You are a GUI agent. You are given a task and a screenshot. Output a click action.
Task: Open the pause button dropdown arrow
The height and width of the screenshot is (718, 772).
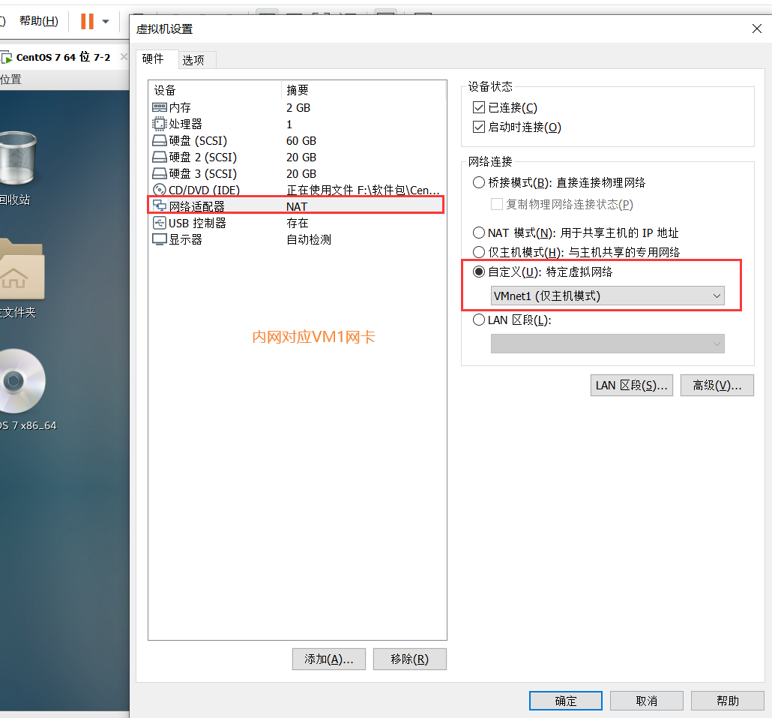pos(103,20)
